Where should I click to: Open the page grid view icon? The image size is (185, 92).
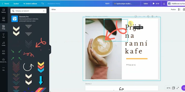tap(173, 88)
